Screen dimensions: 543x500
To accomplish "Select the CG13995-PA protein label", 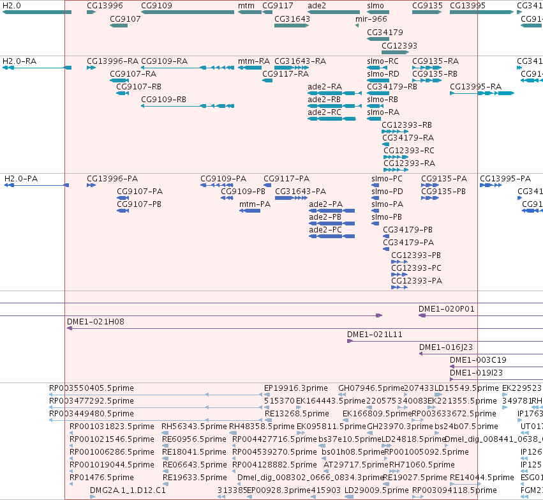I will coord(505,179).
